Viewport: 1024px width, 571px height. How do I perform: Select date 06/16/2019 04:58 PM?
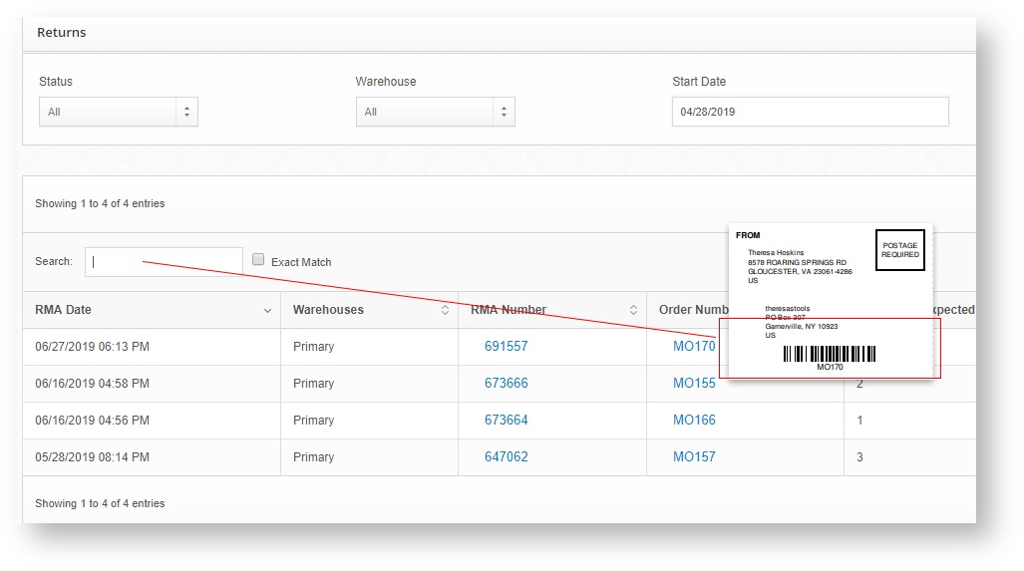[x=92, y=383]
